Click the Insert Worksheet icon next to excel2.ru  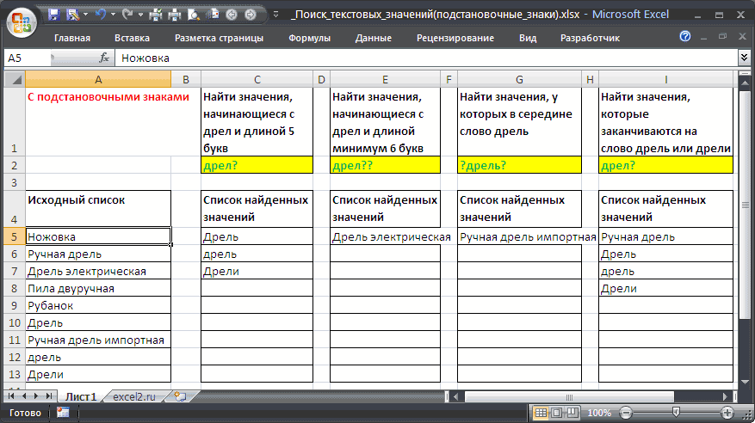coord(179,396)
